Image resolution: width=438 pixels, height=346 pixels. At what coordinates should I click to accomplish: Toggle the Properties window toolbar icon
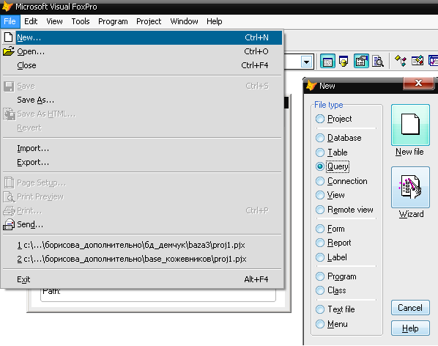pyautogui.click(x=361, y=61)
